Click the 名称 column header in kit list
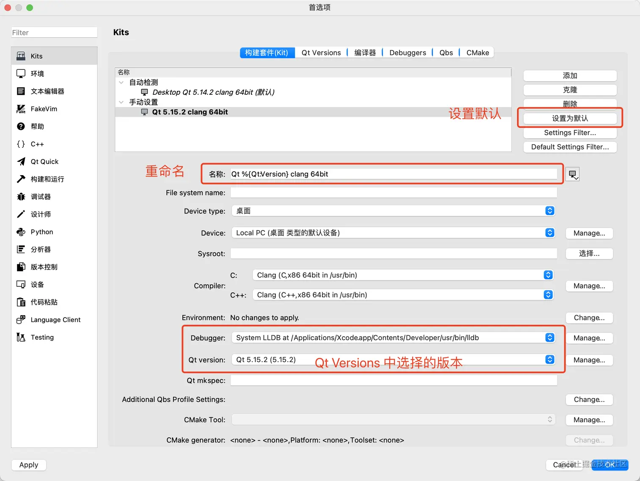 [x=313, y=72]
